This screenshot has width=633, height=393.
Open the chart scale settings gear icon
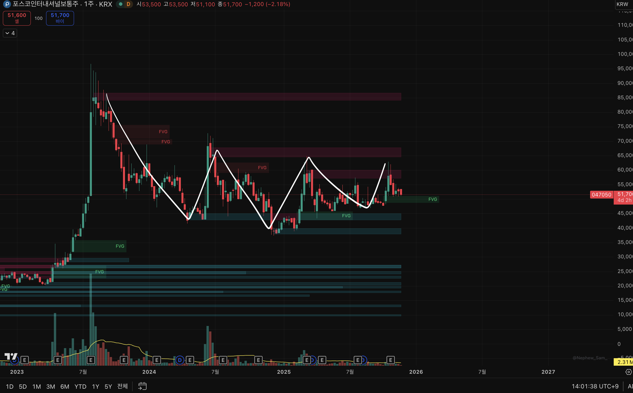pos(628,372)
